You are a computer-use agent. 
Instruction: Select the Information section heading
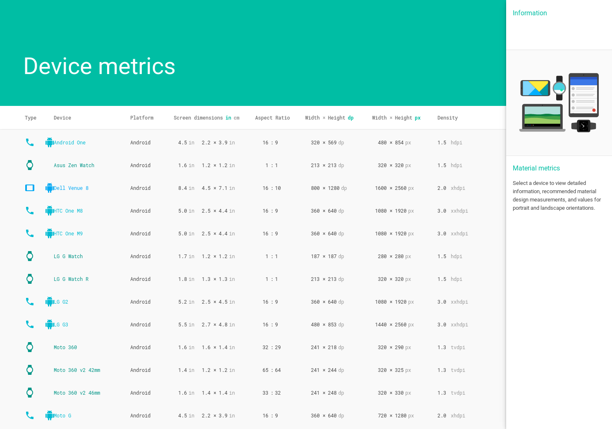(530, 13)
